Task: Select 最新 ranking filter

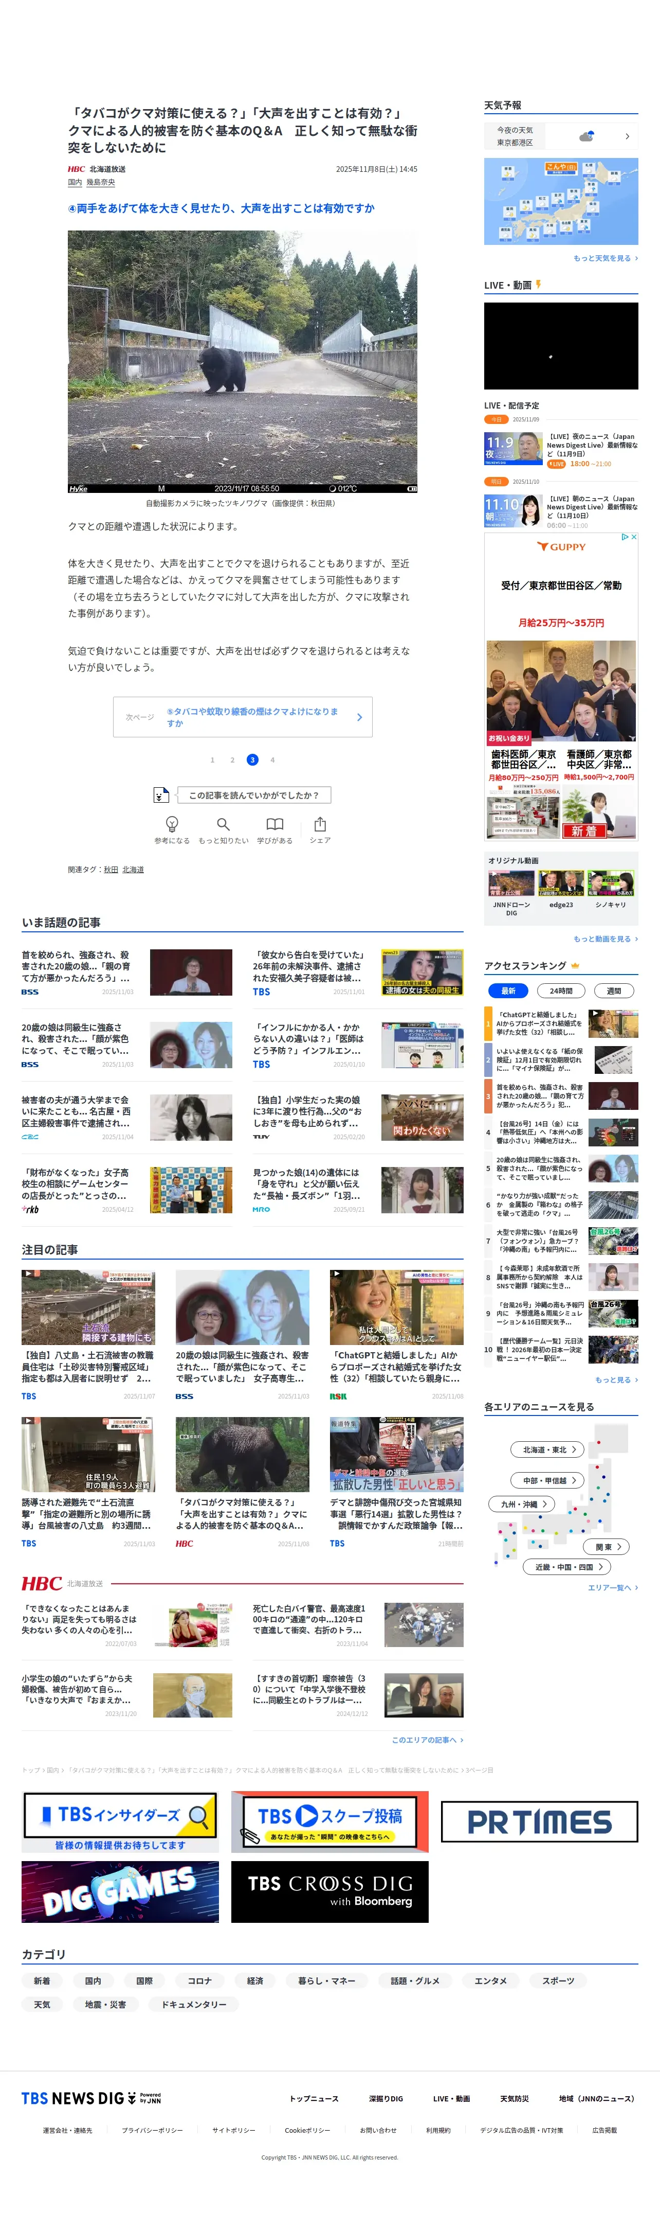Action: pyautogui.click(x=508, y=990)
